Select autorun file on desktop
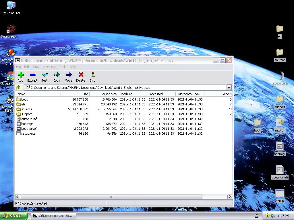Viewport: 294px width, 220px height. click(280, 125)
